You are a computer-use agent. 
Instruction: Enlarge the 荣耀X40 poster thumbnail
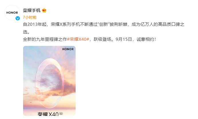coord(49,81)
